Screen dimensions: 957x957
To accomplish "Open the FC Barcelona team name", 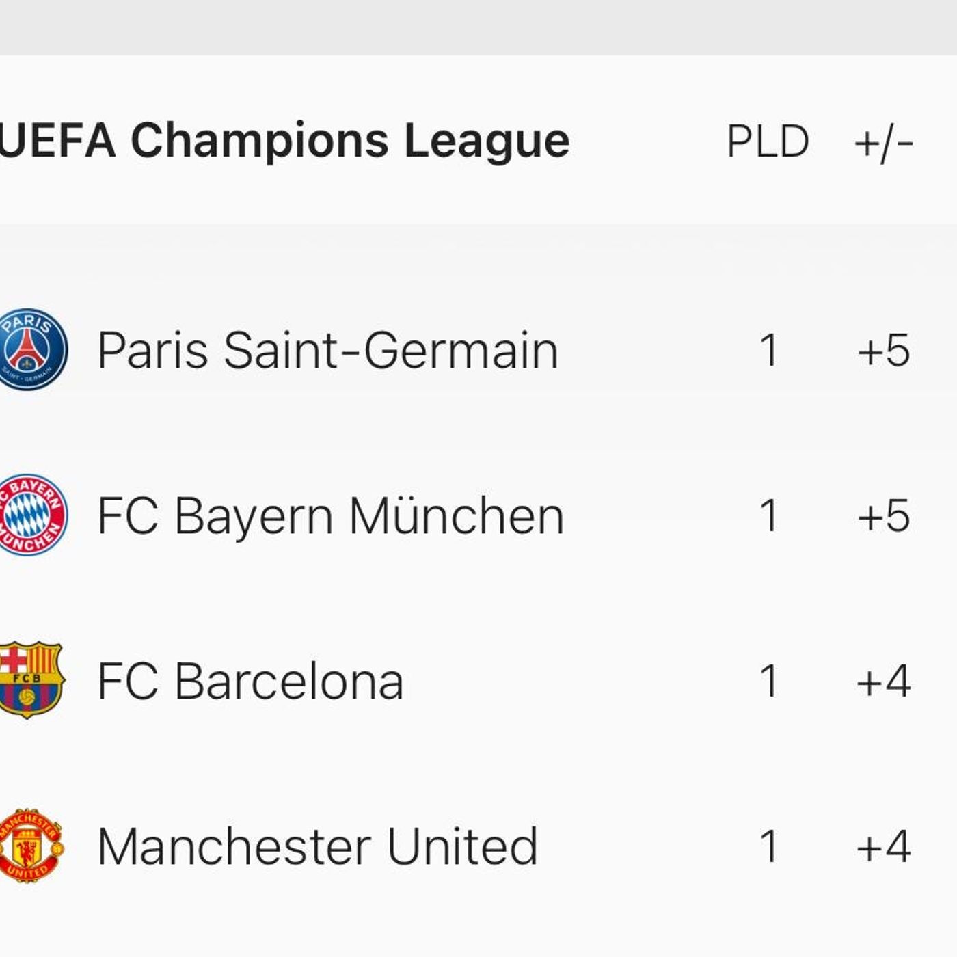I will click(x=250, y=681).
